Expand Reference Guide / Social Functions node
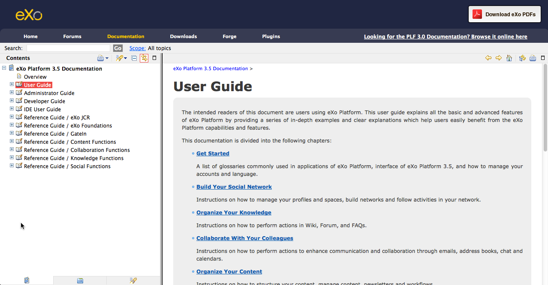Image resolution: width=548 pixels, height=285 pixels. [12, 166]
